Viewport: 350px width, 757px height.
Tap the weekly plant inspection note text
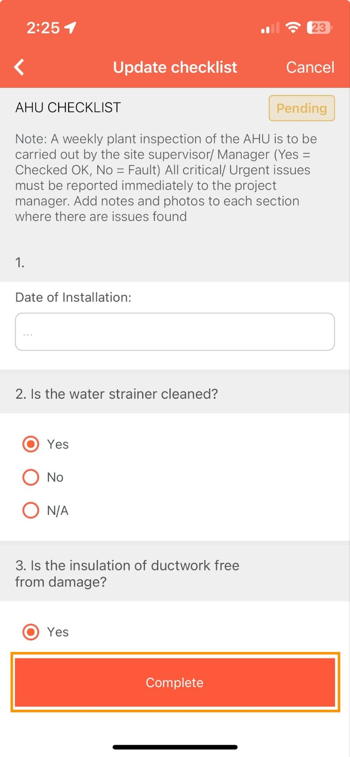click(166, 178)
